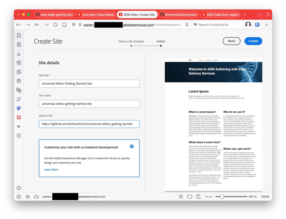The height and width of the screenshot is (219, 286).
Task: Open the History panel
Action: coord(19,63)
